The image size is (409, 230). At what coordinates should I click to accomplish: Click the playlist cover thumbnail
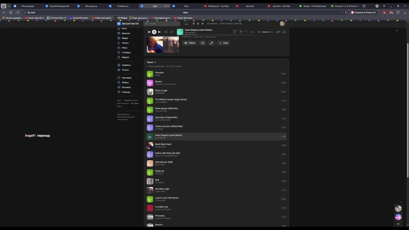(x=163, y=44)
